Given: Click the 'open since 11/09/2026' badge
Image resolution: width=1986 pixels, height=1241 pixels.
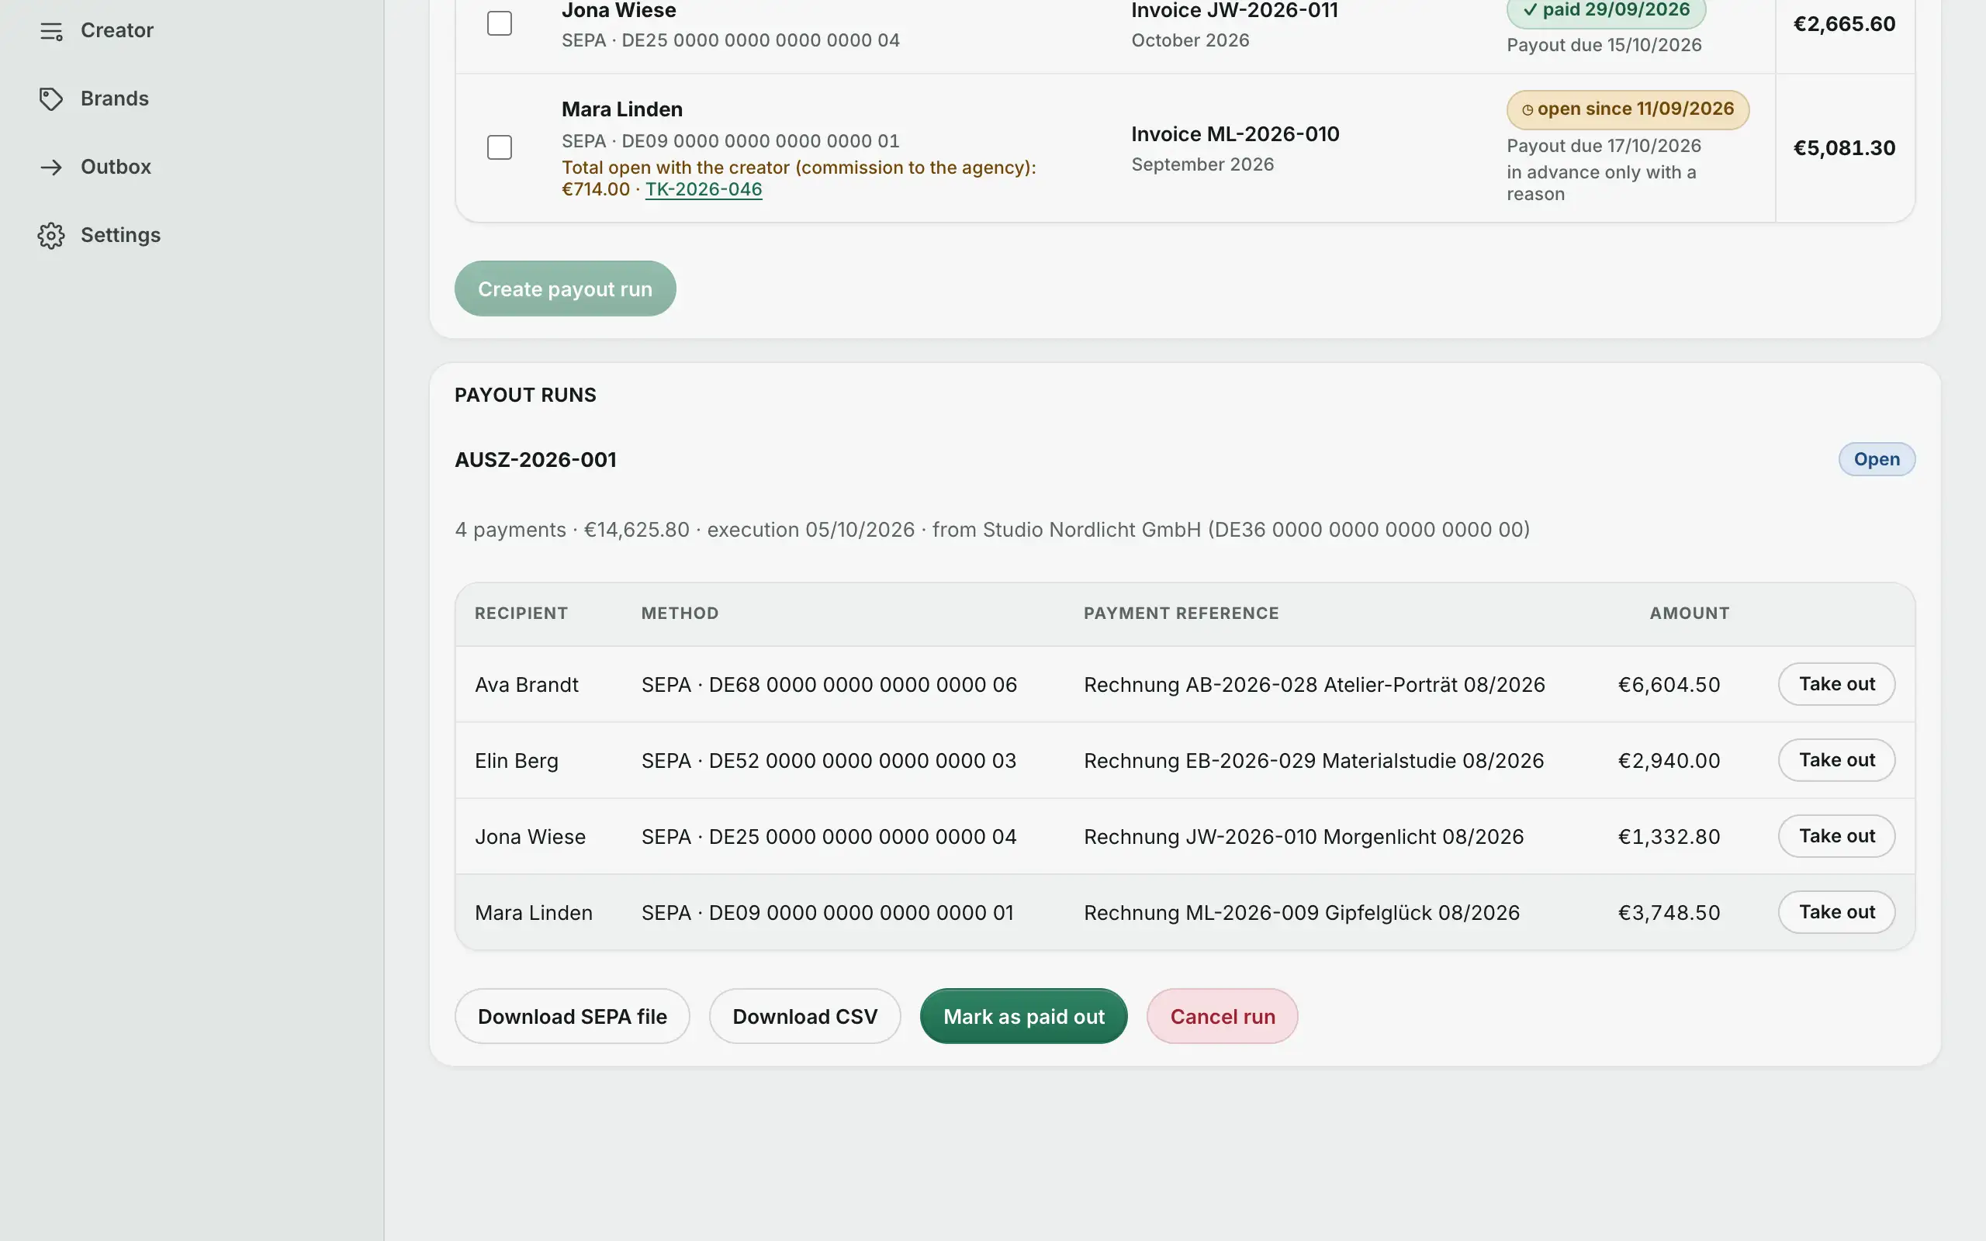Looking at the screenshot, I should tap(1628, 109).
